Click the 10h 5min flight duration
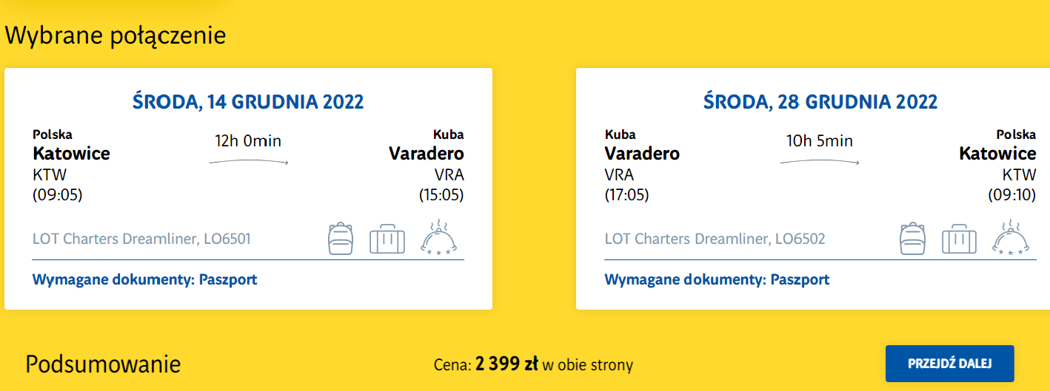The width and height of the screenshot is (1050, 391). (x=820, y=140)
